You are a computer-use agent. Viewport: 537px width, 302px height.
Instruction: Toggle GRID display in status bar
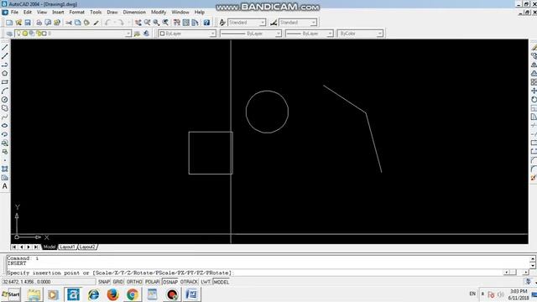(117, 282)
